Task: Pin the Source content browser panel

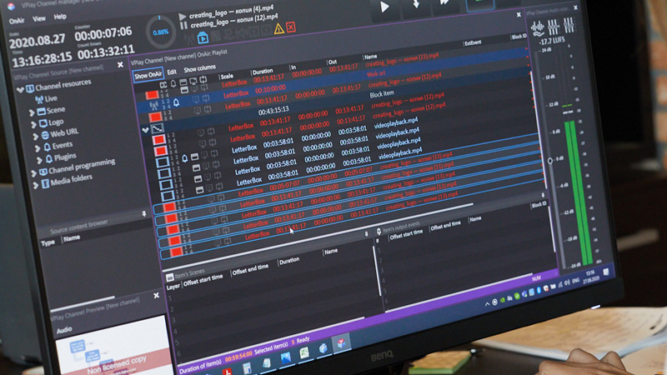Action: 143,213
